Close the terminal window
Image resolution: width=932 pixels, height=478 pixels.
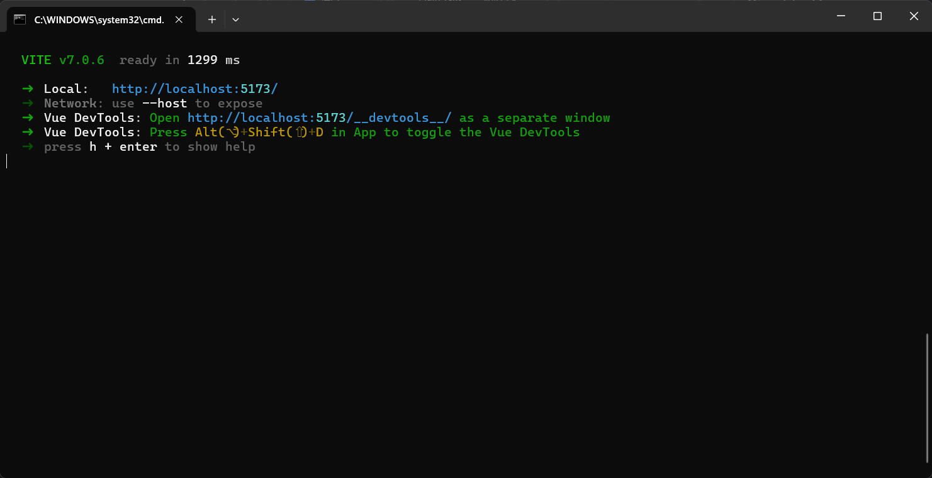click(914, 16)
